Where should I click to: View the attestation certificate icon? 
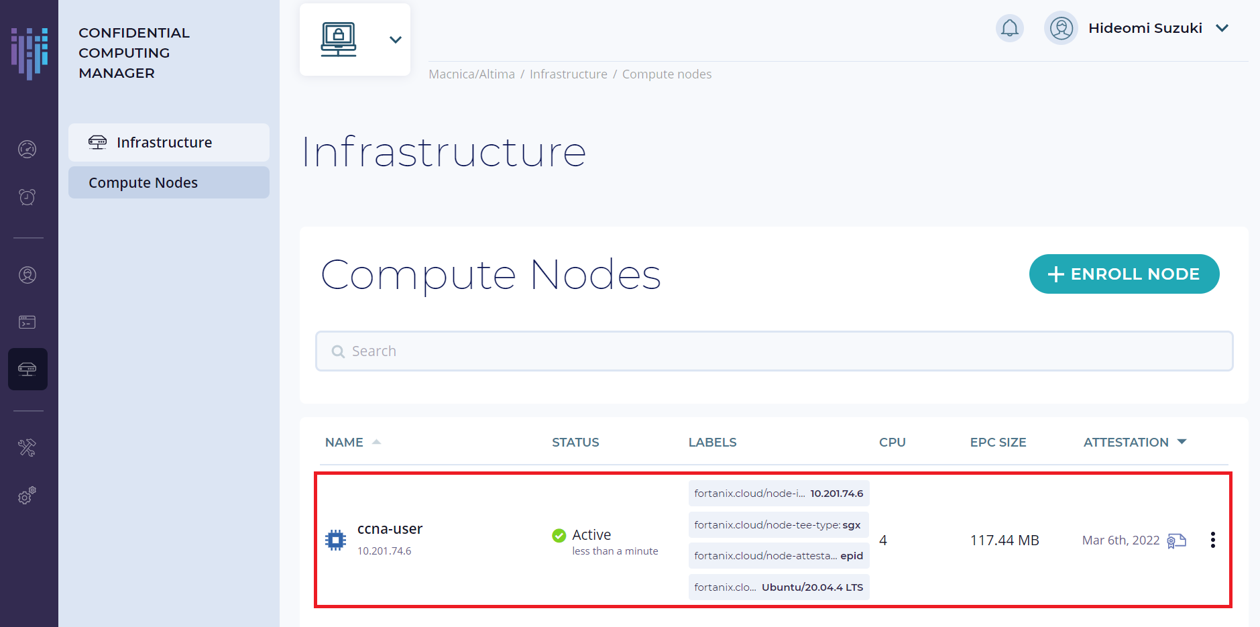pyautogui.click(x=1177, y=540)
